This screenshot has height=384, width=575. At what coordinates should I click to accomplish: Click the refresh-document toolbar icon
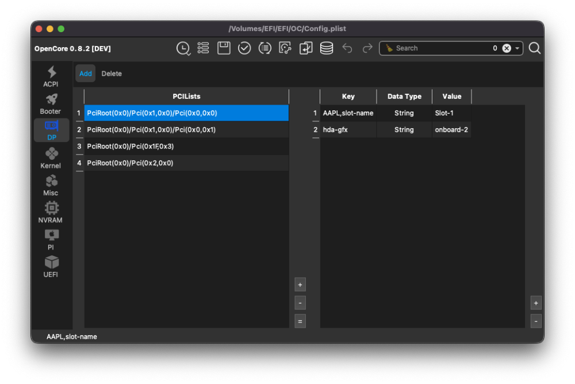(285, 48)
